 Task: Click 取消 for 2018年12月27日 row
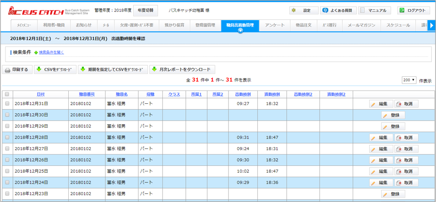tap(406, 149)
